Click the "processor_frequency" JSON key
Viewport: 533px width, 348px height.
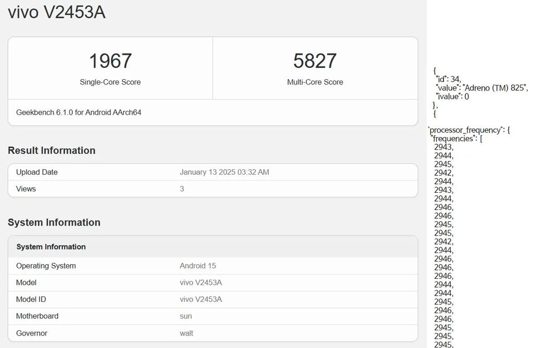pos(465,130)
